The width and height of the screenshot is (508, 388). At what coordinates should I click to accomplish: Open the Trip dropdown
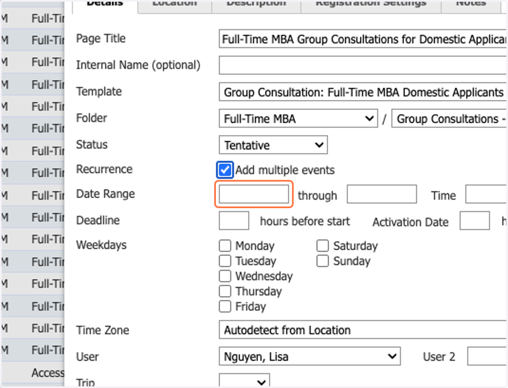(x=244, y=381)
